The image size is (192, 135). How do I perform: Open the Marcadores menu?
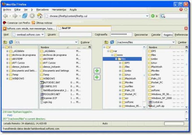point(42,10)
